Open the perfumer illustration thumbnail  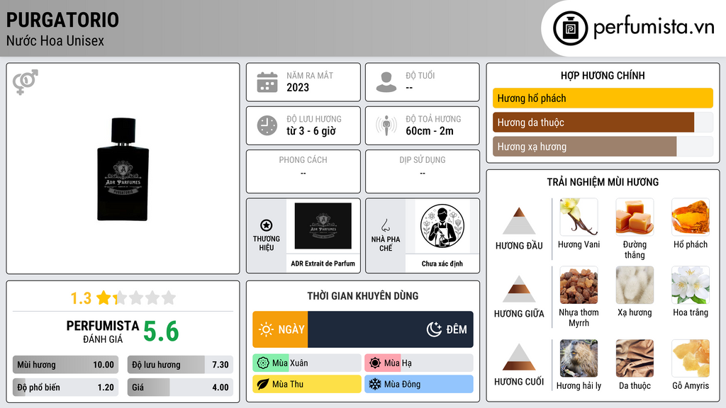[442, 226]
